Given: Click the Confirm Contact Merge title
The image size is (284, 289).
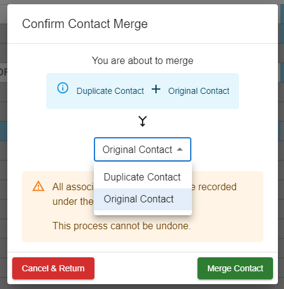Looking at the screenshot, I should point(85,24).
